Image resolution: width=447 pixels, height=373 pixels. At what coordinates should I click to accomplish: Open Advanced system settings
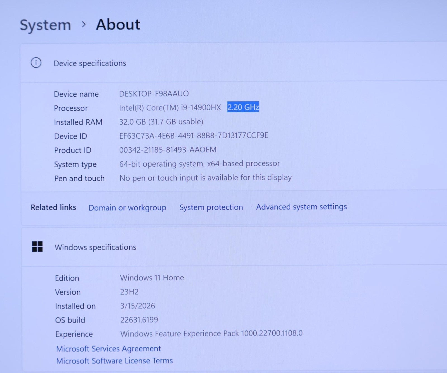(x=301, y=207)
